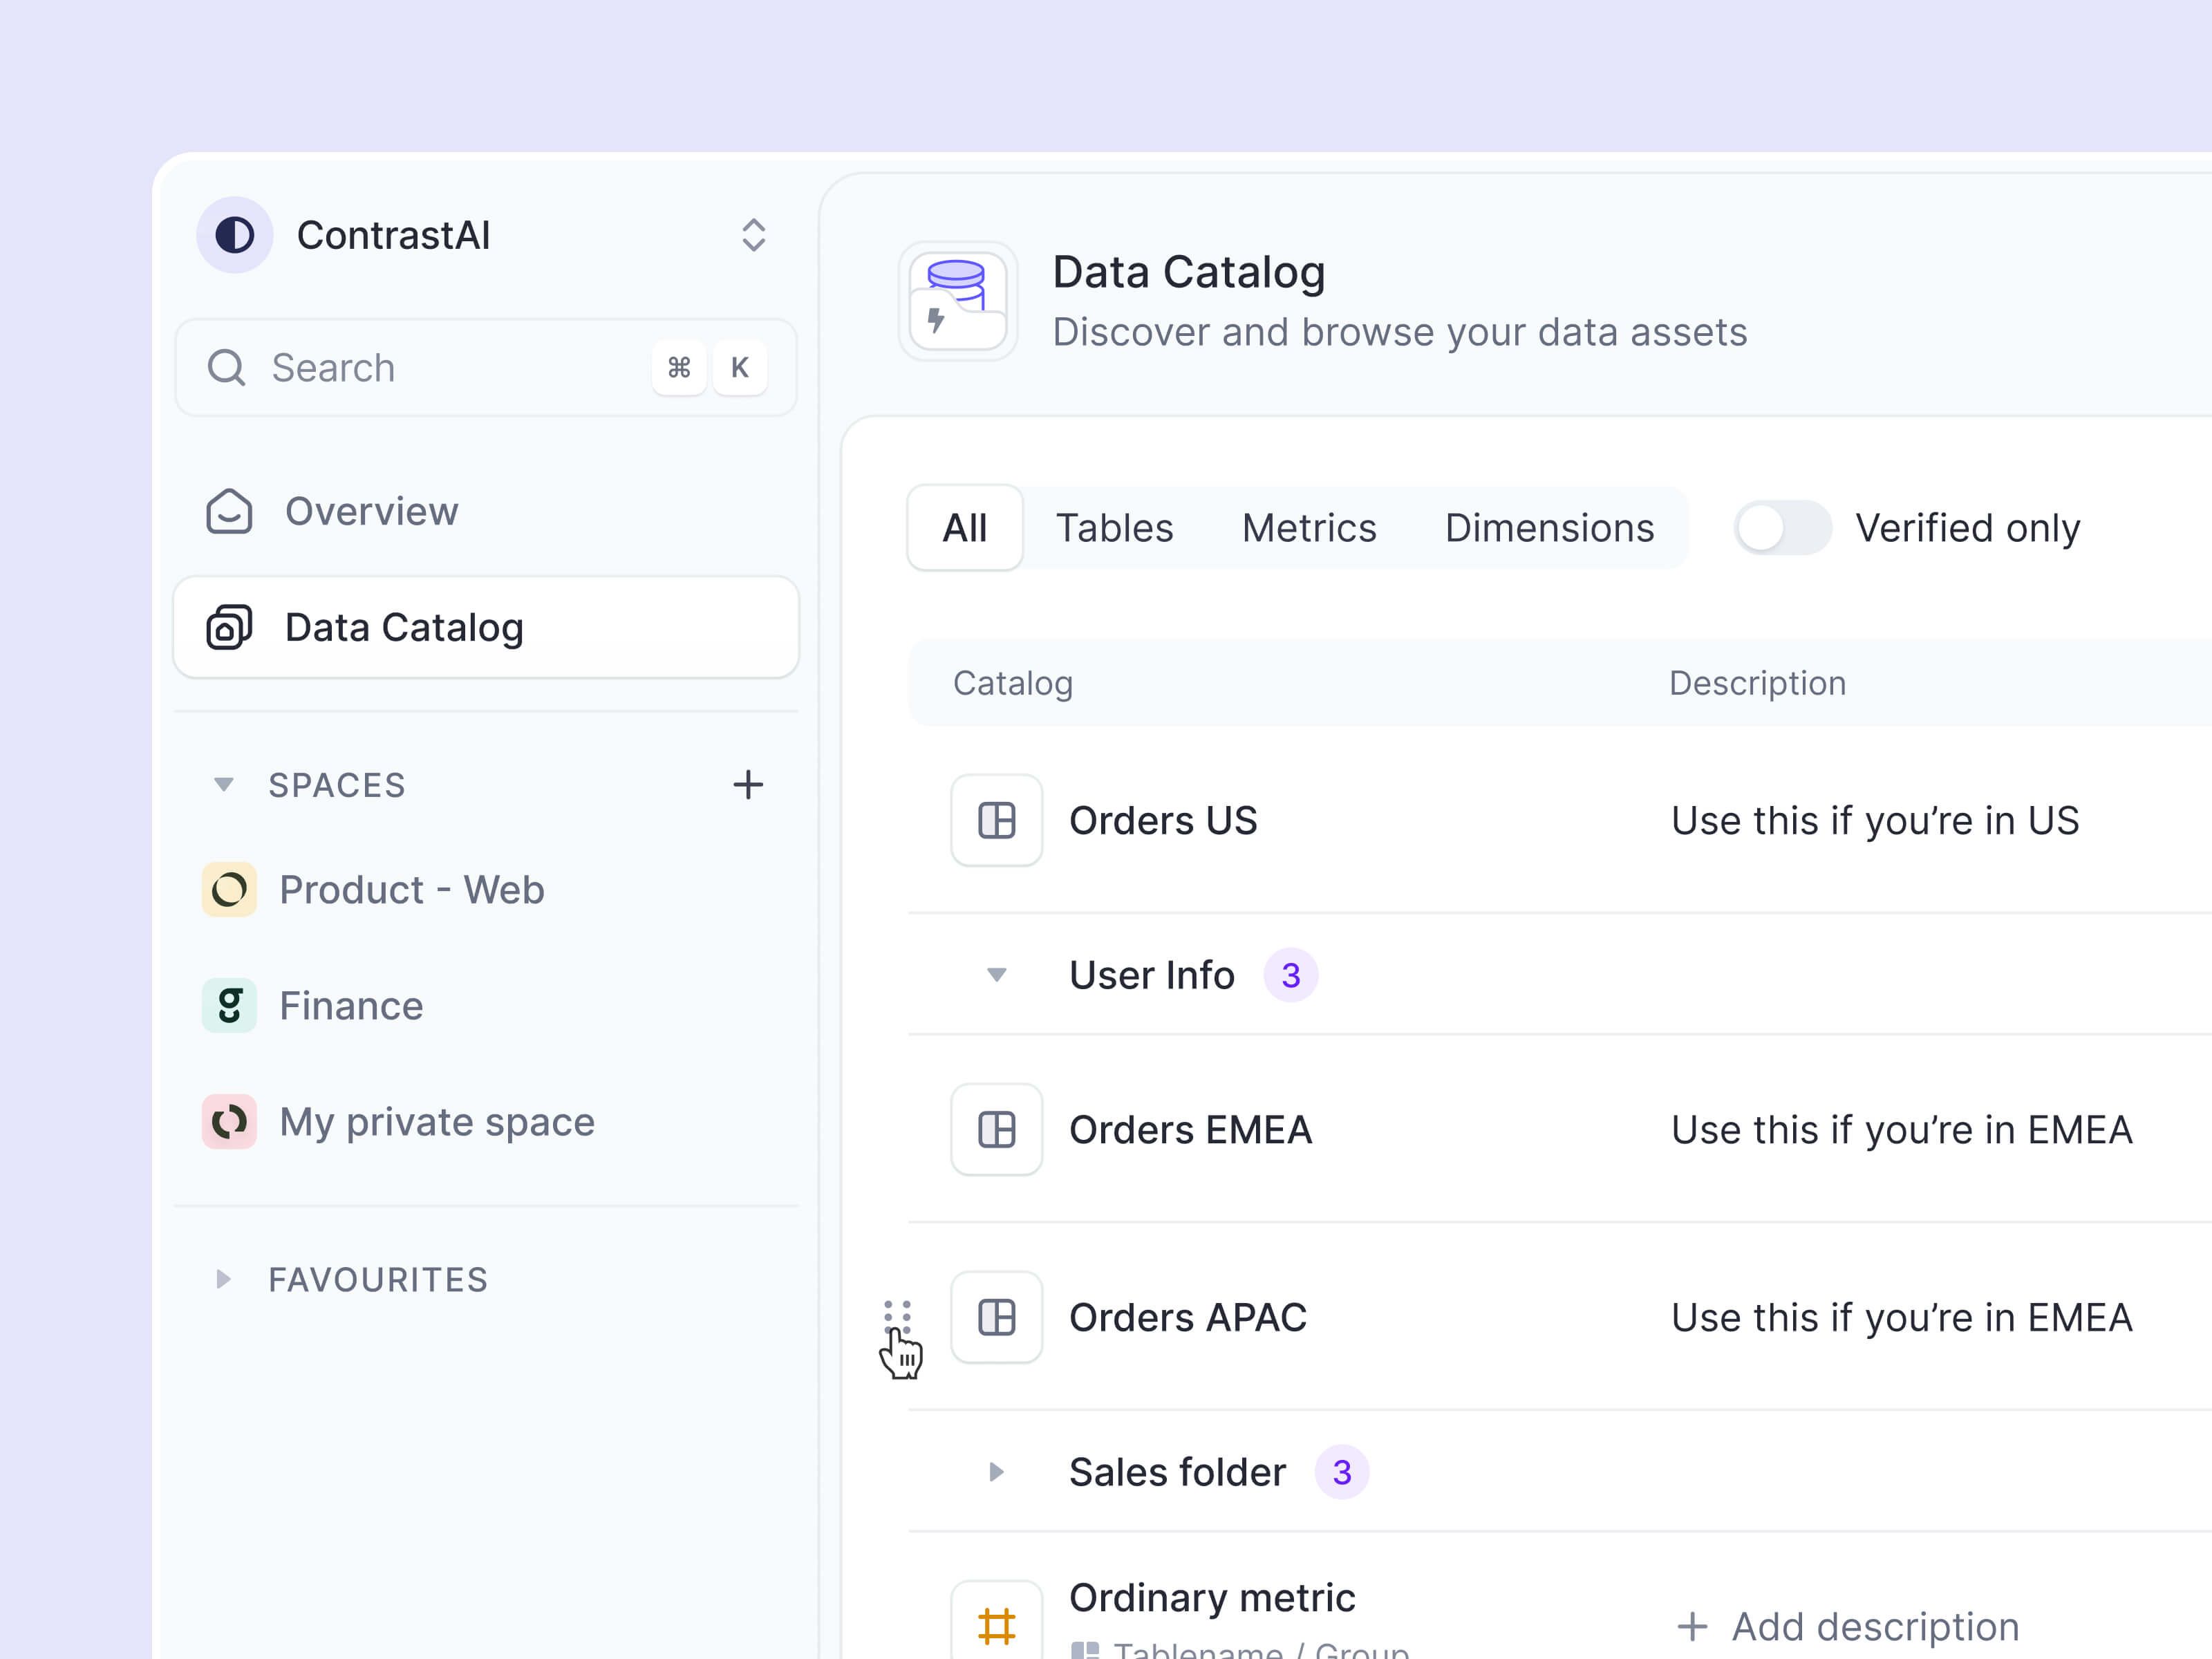Image resolution: width=2212 pixels, height=1659 pixels.
Task: Open the Orders EMEA row
Action: click(1560, 1130)
